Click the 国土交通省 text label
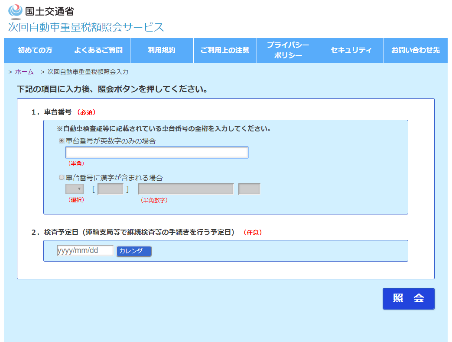452x342 pixels. tap(49, 12)
